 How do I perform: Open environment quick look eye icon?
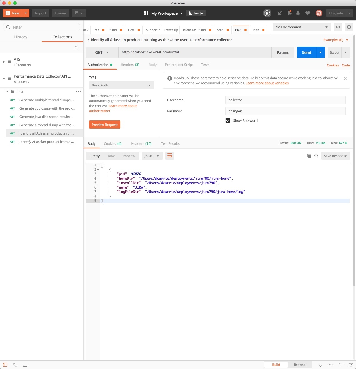coord(338,27)
